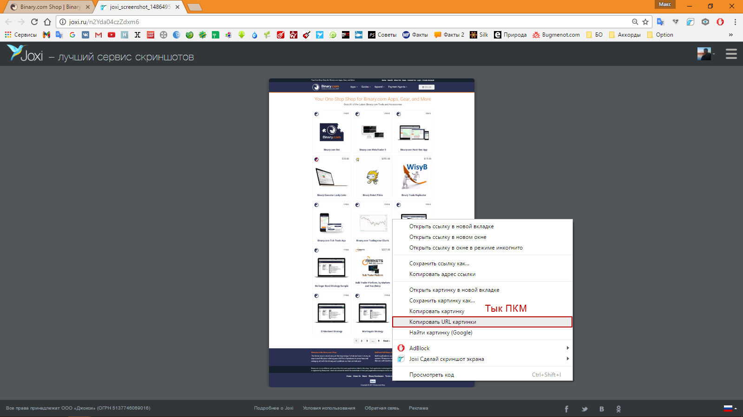Image resolution: width=743 pixels, height=417 pixels.
Task: Bookmark this page with the star icon
Action: 645,22
